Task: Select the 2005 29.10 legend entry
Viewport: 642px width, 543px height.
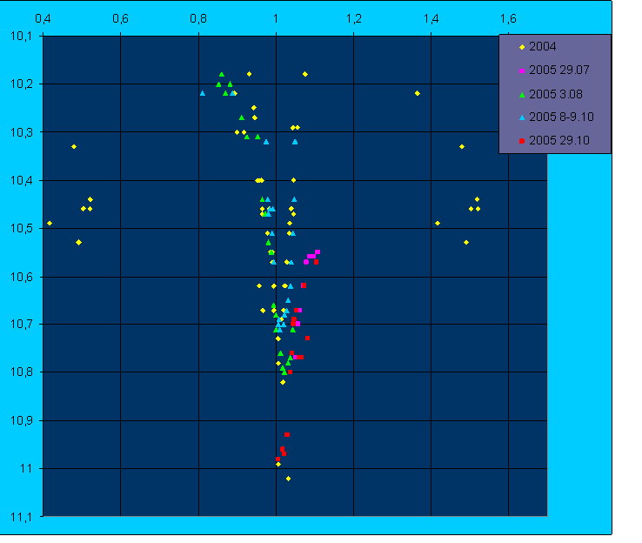Action: click(x=554, y=140)
